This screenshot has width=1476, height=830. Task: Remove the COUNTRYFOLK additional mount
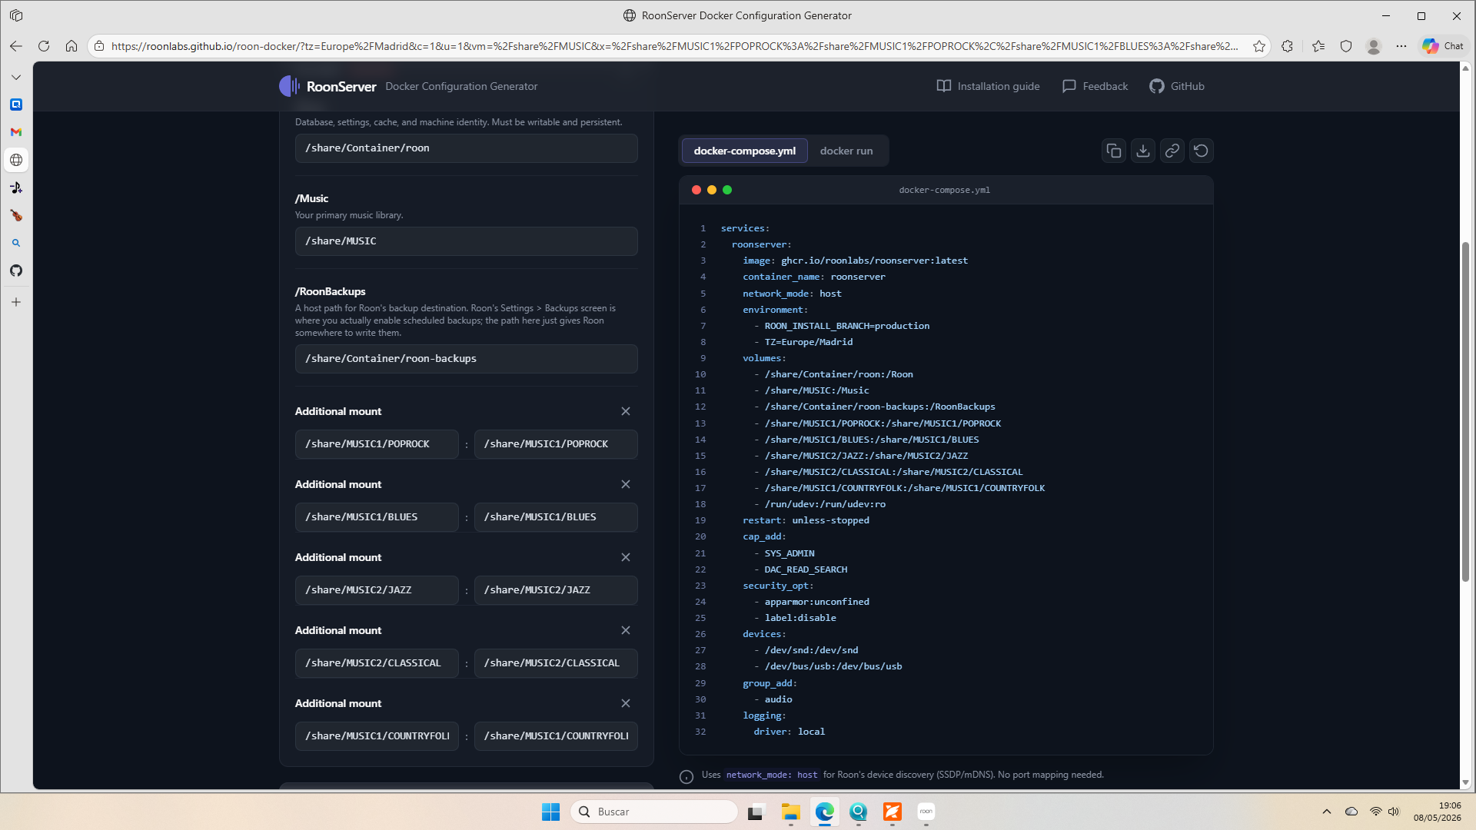click(626, 703)
